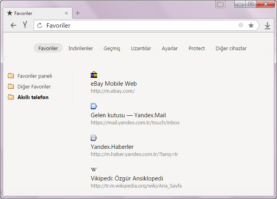Switch to the Geçmiş tab
The image size is (277, 199).
(112, 49)
